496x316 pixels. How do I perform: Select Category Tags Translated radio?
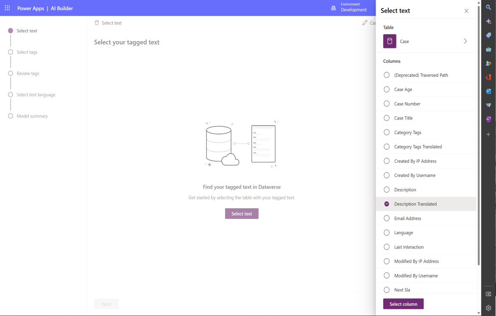click(387, 147)
